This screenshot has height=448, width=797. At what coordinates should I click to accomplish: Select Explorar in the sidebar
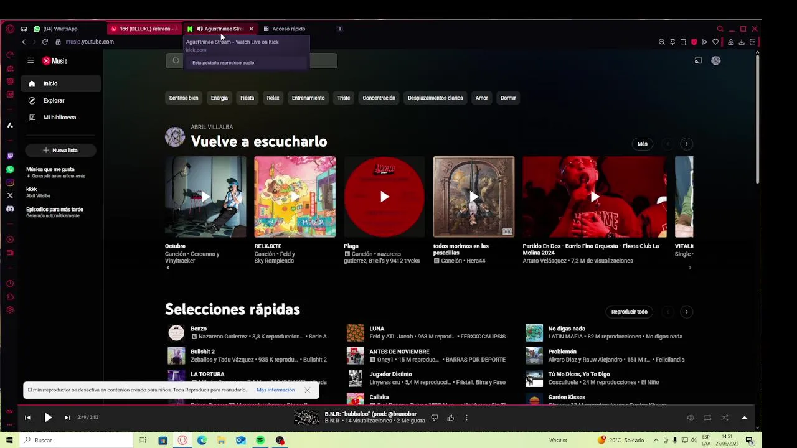tap(60, 100)
